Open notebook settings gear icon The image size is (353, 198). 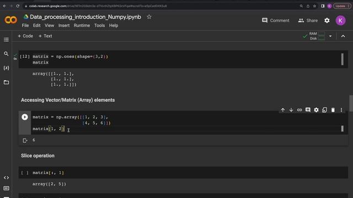(327, 20)
